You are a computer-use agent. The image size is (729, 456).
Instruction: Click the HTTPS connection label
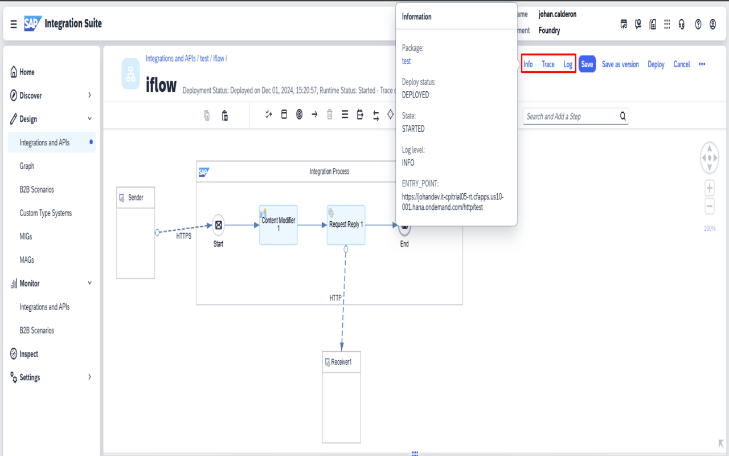coord(184,236)
